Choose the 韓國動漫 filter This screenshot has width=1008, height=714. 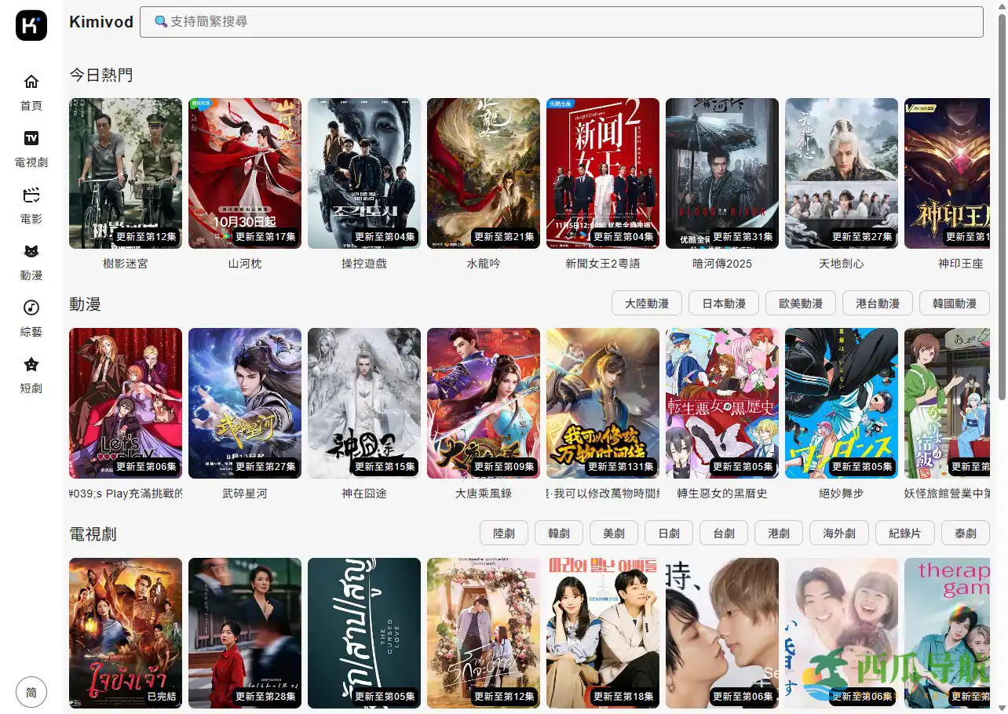coord(954,304)
